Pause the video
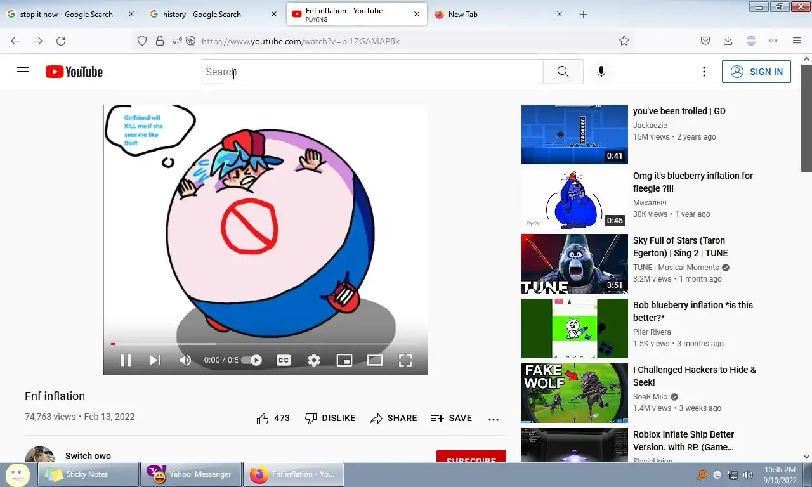The height and width of the screenshot is (487, 812). (126, 360)
